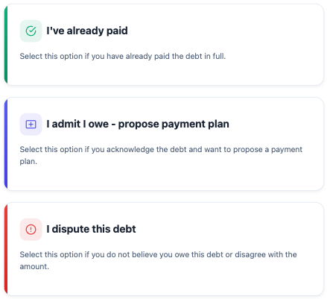Viewport: 327px width, 299px height.
Task: Select the "I've already paid" heading
Action: point(87,31)
